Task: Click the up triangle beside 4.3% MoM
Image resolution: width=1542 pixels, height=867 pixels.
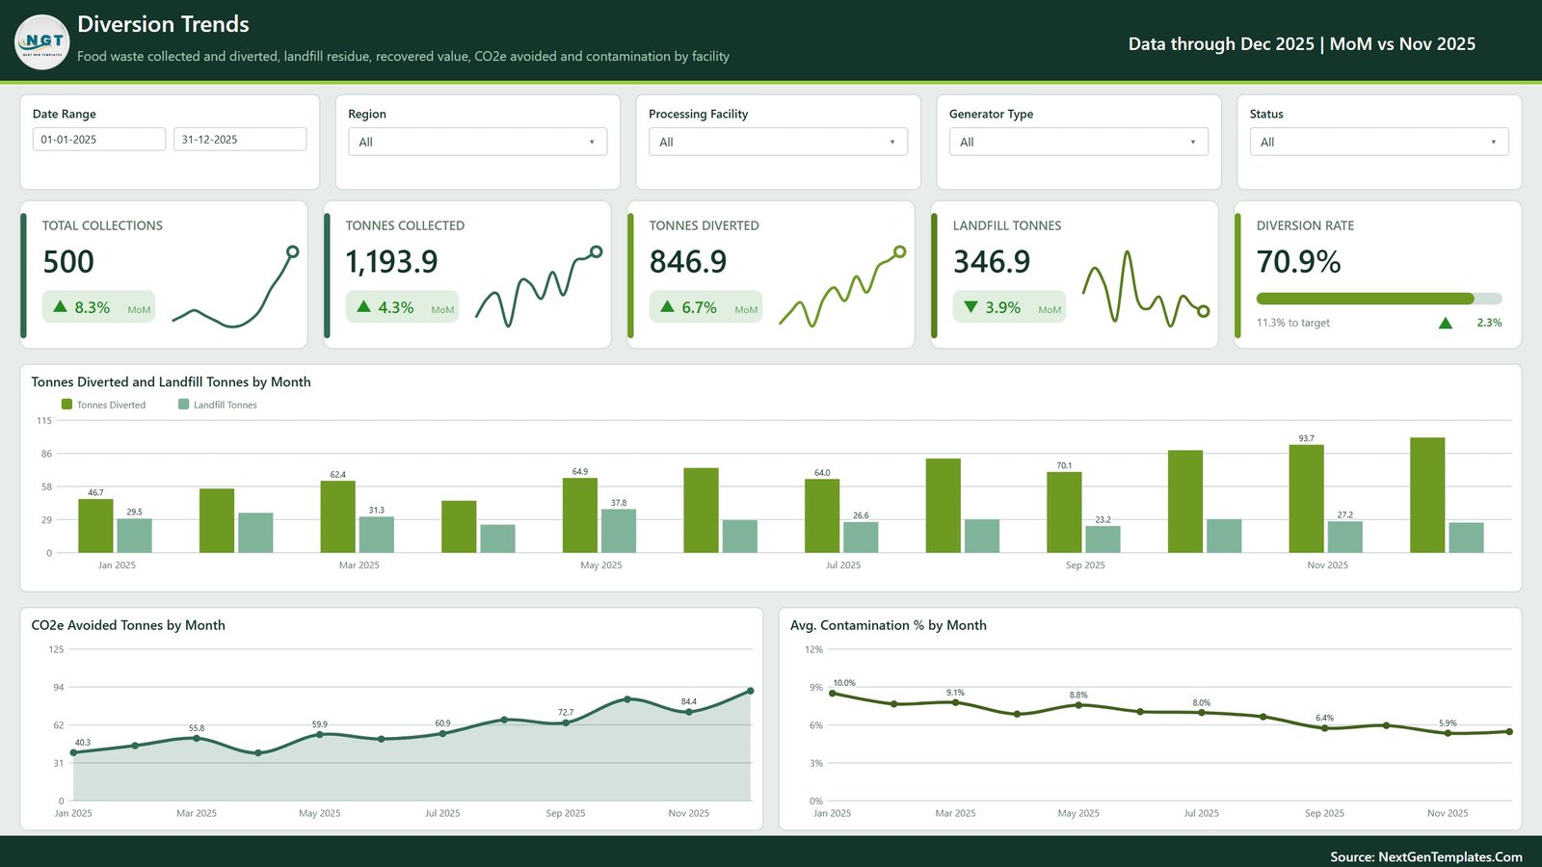Action: (x=363, y=306)
